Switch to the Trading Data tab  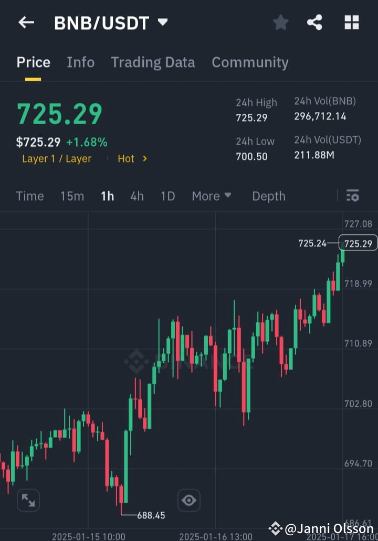[x=153, y=62]
